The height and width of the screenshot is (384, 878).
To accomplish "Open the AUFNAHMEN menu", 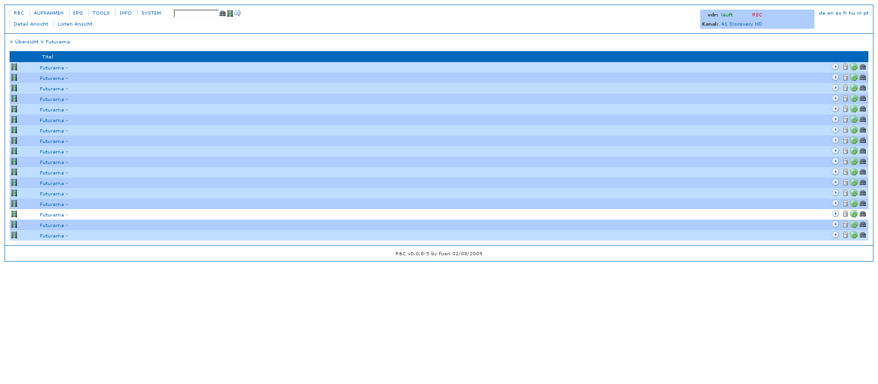I will click(x=48, y=13).
